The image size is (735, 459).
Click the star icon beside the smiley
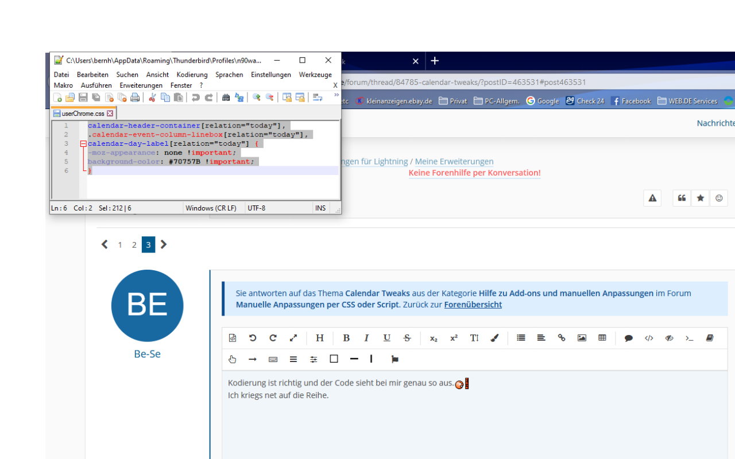700,198
